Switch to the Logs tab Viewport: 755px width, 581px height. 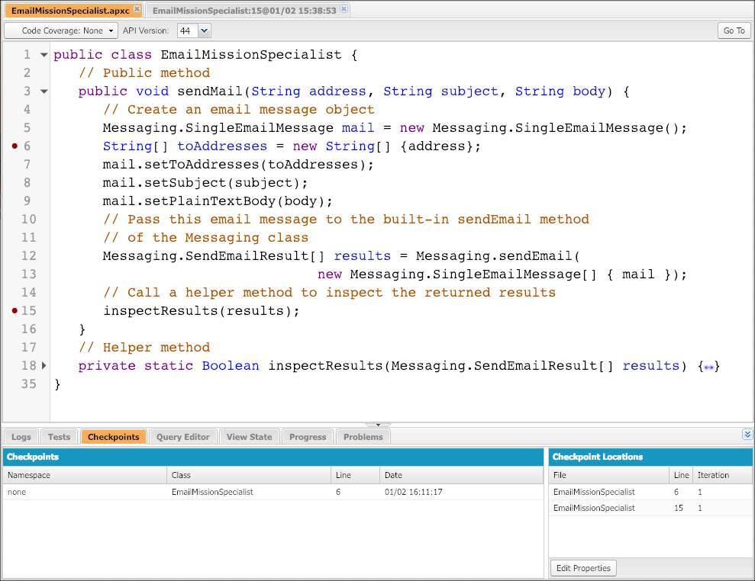click(21, 437)
